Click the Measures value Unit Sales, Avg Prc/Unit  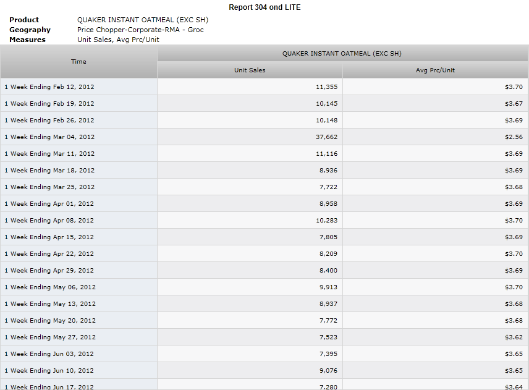click(118, 40)
